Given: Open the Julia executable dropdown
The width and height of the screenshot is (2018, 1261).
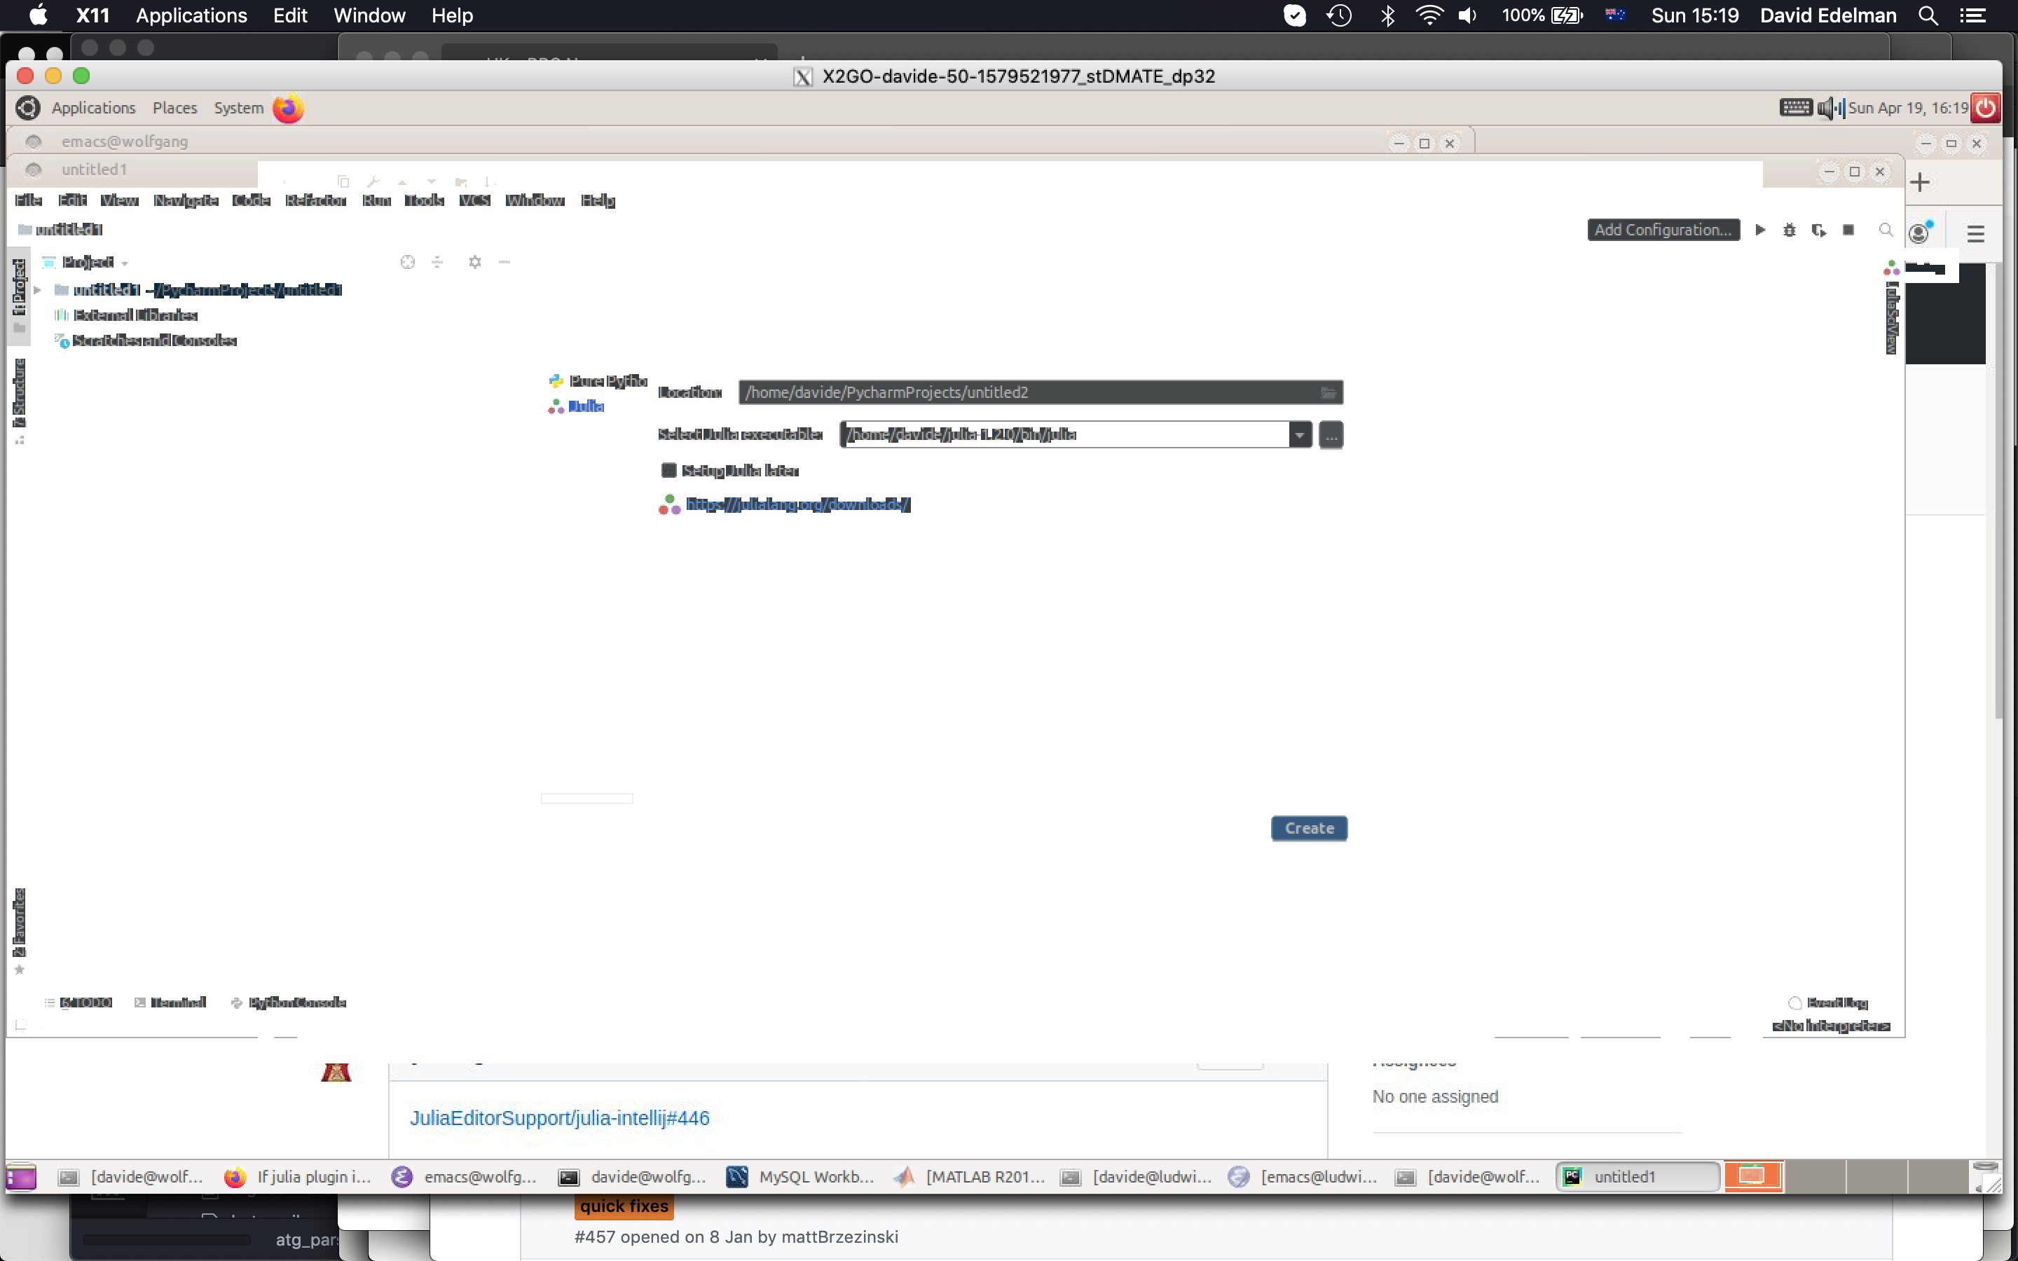Looking at the screenshot, I should coord(1299,434).
